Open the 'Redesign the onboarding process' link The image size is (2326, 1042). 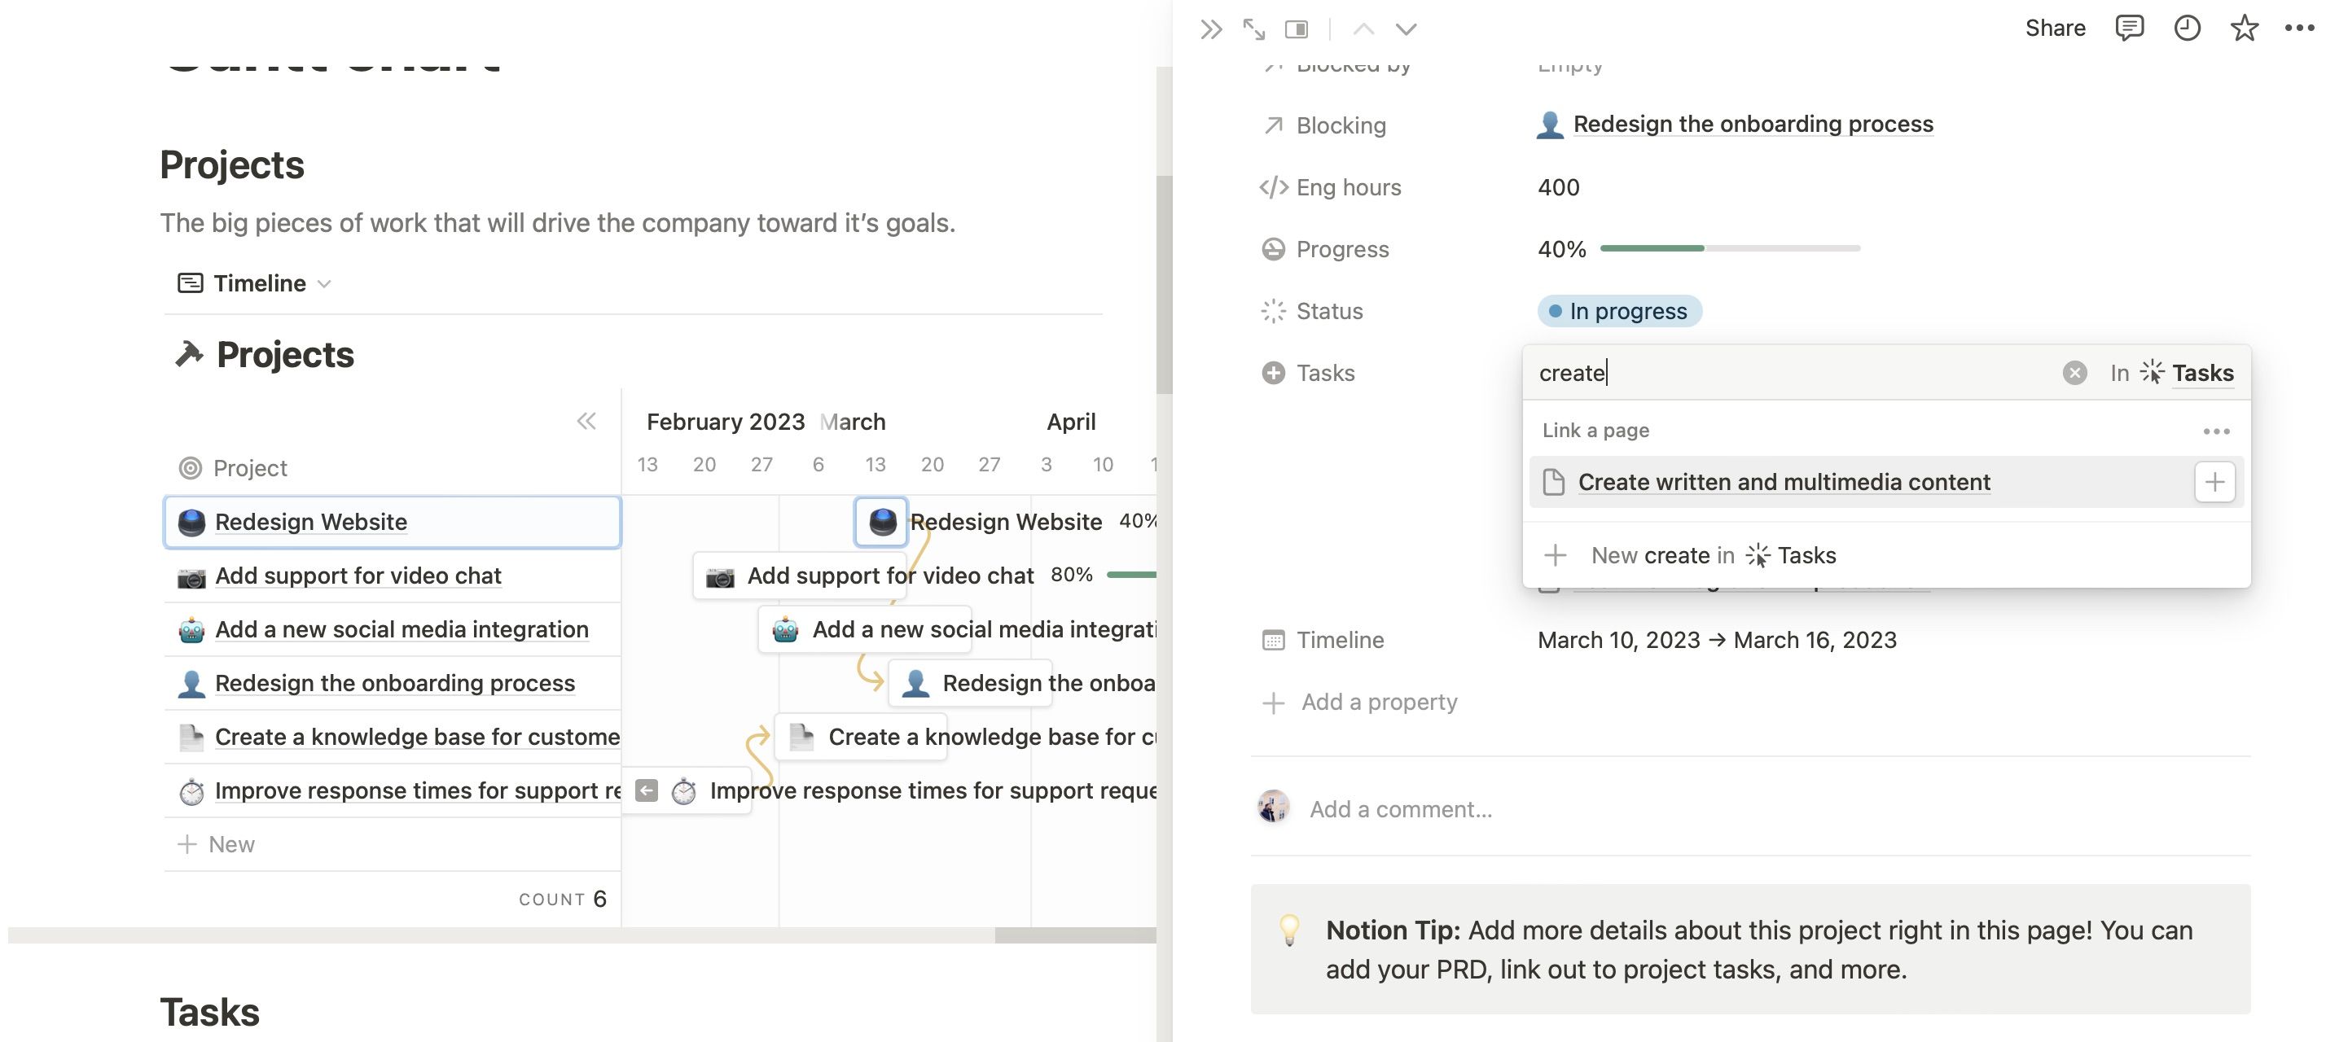pyautogui.click(x=1753, y=124)
